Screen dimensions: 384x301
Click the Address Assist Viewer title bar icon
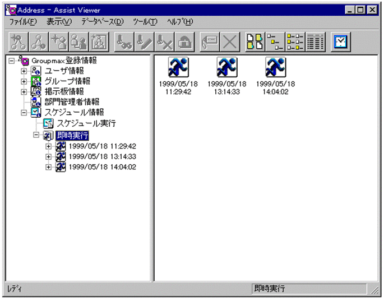point(11,10)
